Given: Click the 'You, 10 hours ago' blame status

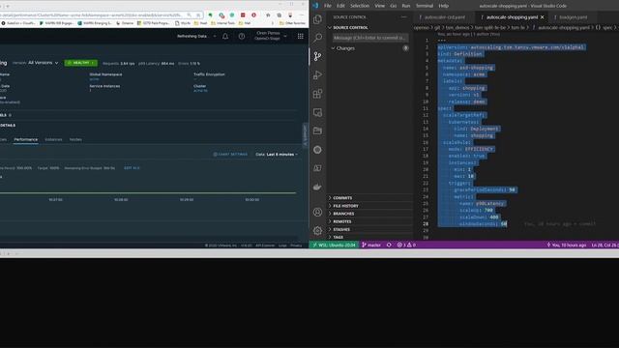Looking at the screenshot, I should [566, 245].
